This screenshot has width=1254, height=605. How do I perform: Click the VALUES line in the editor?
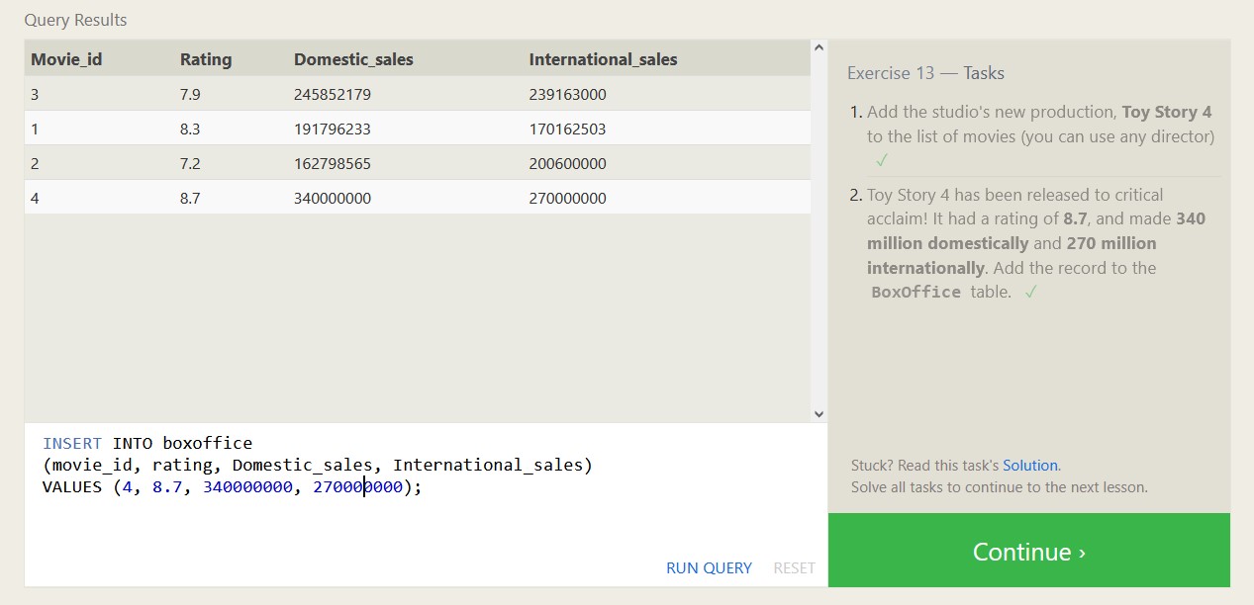point(233,486)
